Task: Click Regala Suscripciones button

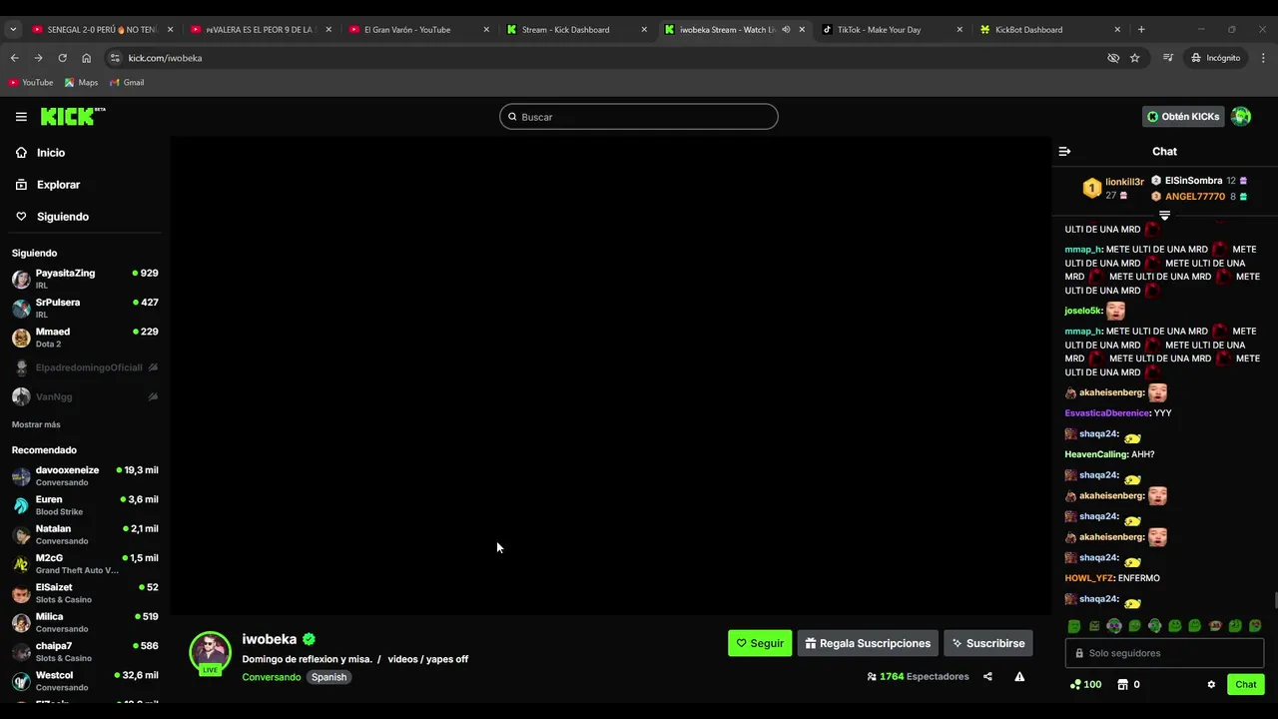Action: click(868, 643)
